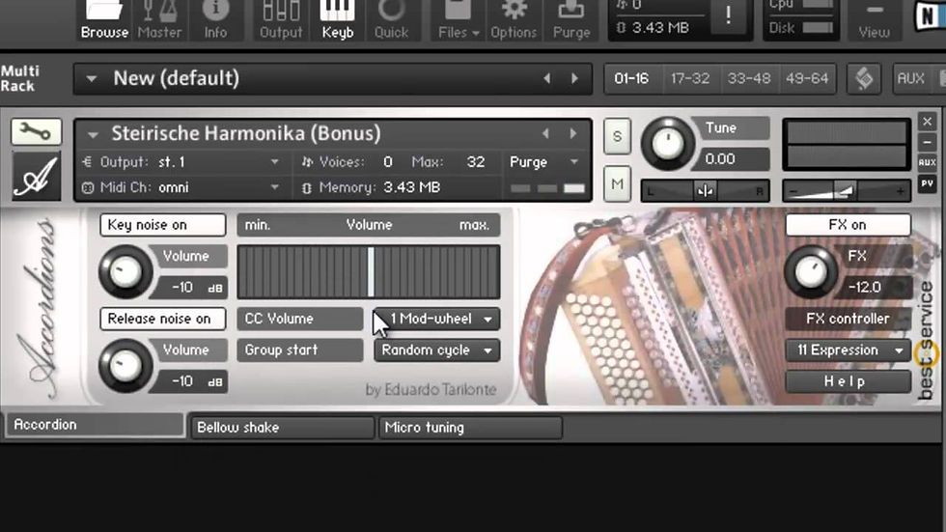Open the Midi Ch omni dropdown
This screenshot has height=532, width=946.
click(x=181, y=187)
